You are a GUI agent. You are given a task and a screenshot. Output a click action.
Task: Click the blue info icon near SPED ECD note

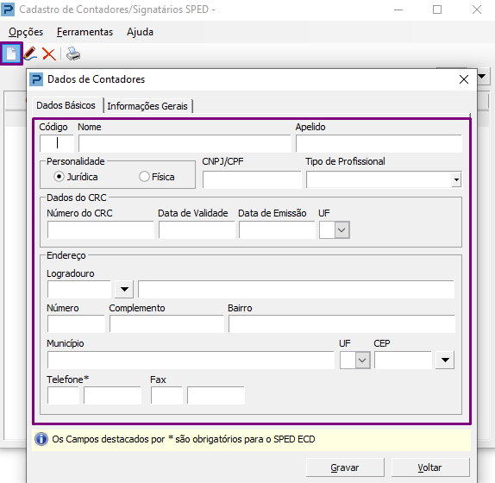point(41,439)
